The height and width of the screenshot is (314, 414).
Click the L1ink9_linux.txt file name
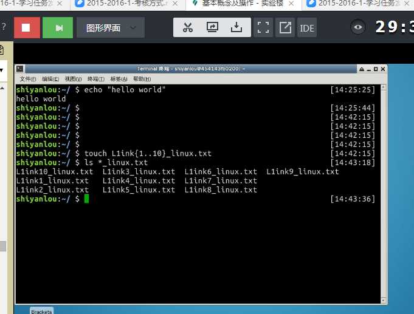(302, 172)
